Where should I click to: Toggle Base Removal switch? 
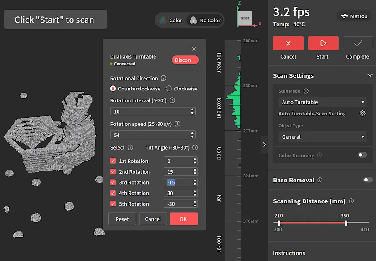coord(368,180)
